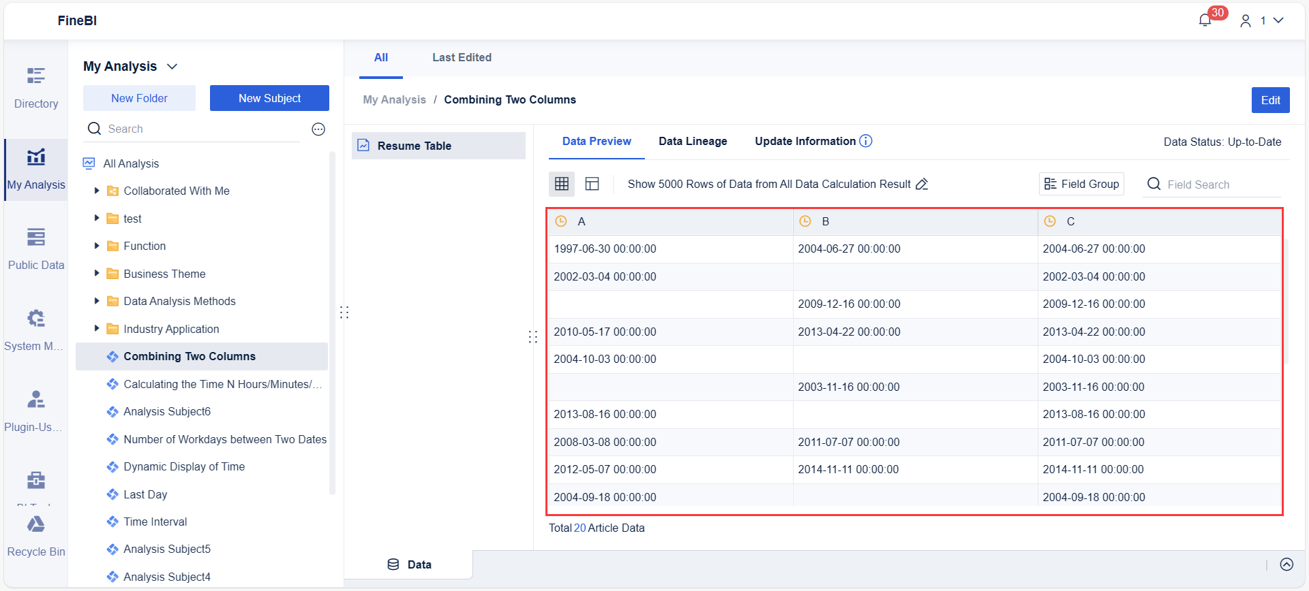Open the Directory sidebar section
Screen dimensions: 1309x591
click(x=36, y=89)
